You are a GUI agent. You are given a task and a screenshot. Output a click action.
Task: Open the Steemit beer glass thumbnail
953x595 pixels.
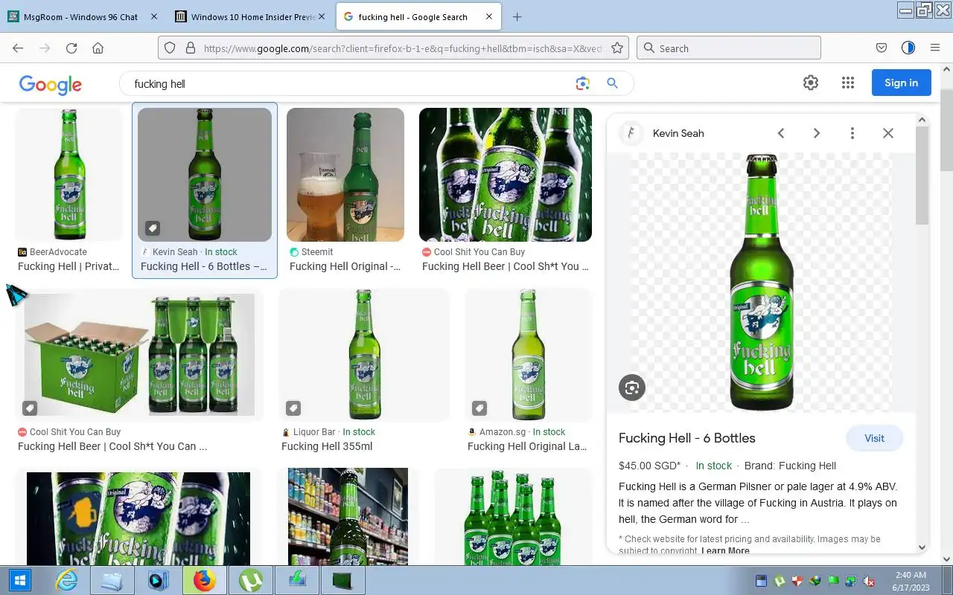345,175
